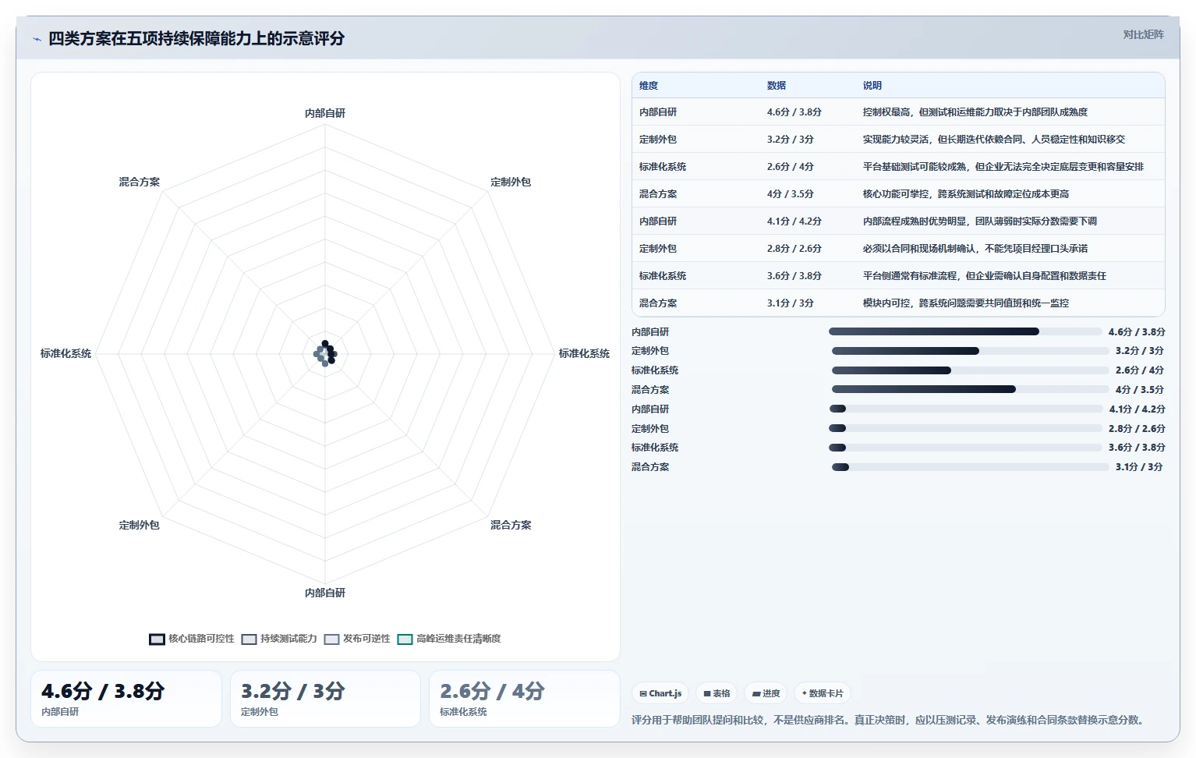This screenshot has width=1196, height=758.
Task: Click the progress bar labeled 4.1分 / 4.2分
Action: click(966, 409)
